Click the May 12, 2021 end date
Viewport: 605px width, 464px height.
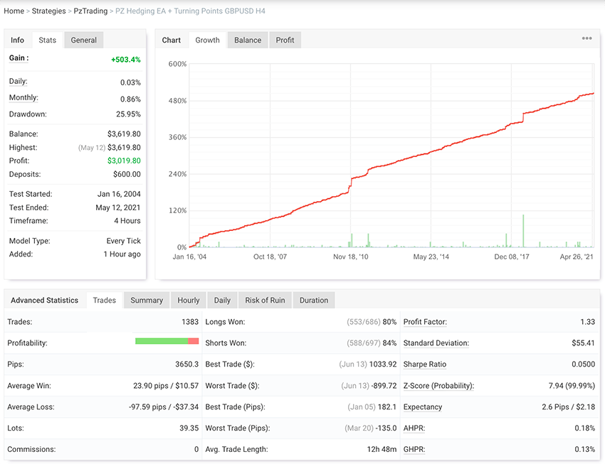pos(118,207)
